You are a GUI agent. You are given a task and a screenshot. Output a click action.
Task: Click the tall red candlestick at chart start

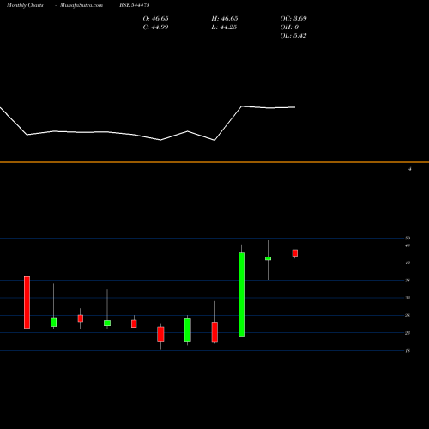point(27,302)
